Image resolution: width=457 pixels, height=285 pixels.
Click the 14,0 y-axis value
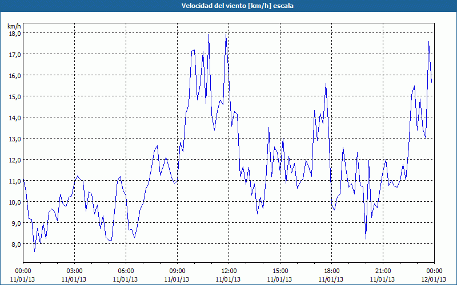15,118
